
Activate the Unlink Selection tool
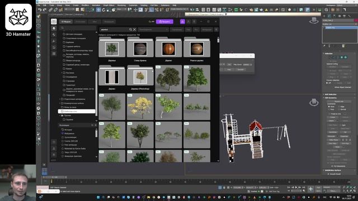pyautogui.click(x=55, y=9)
